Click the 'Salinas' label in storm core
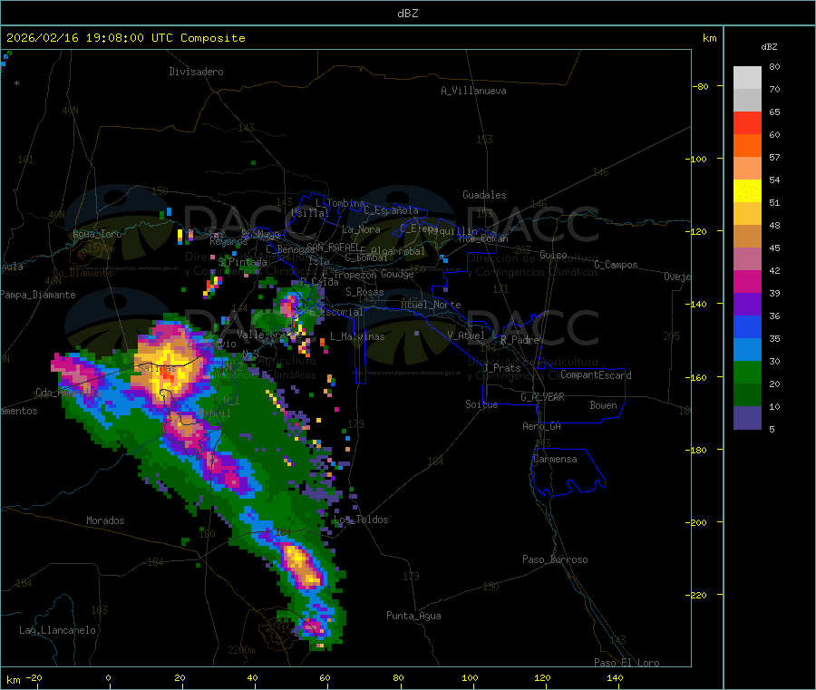 (157, 368)
